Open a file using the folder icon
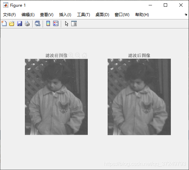Screen dimensions: 189x170 tap(12, 23)
